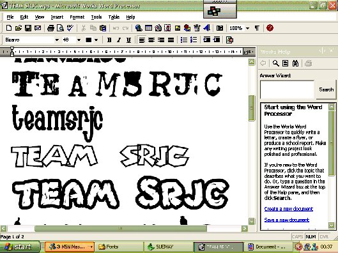Click the document vertical scrollbar thumb

pos(252,108)
